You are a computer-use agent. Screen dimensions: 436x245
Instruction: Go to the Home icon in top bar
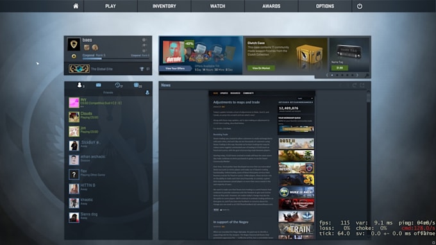click(76, 6)
